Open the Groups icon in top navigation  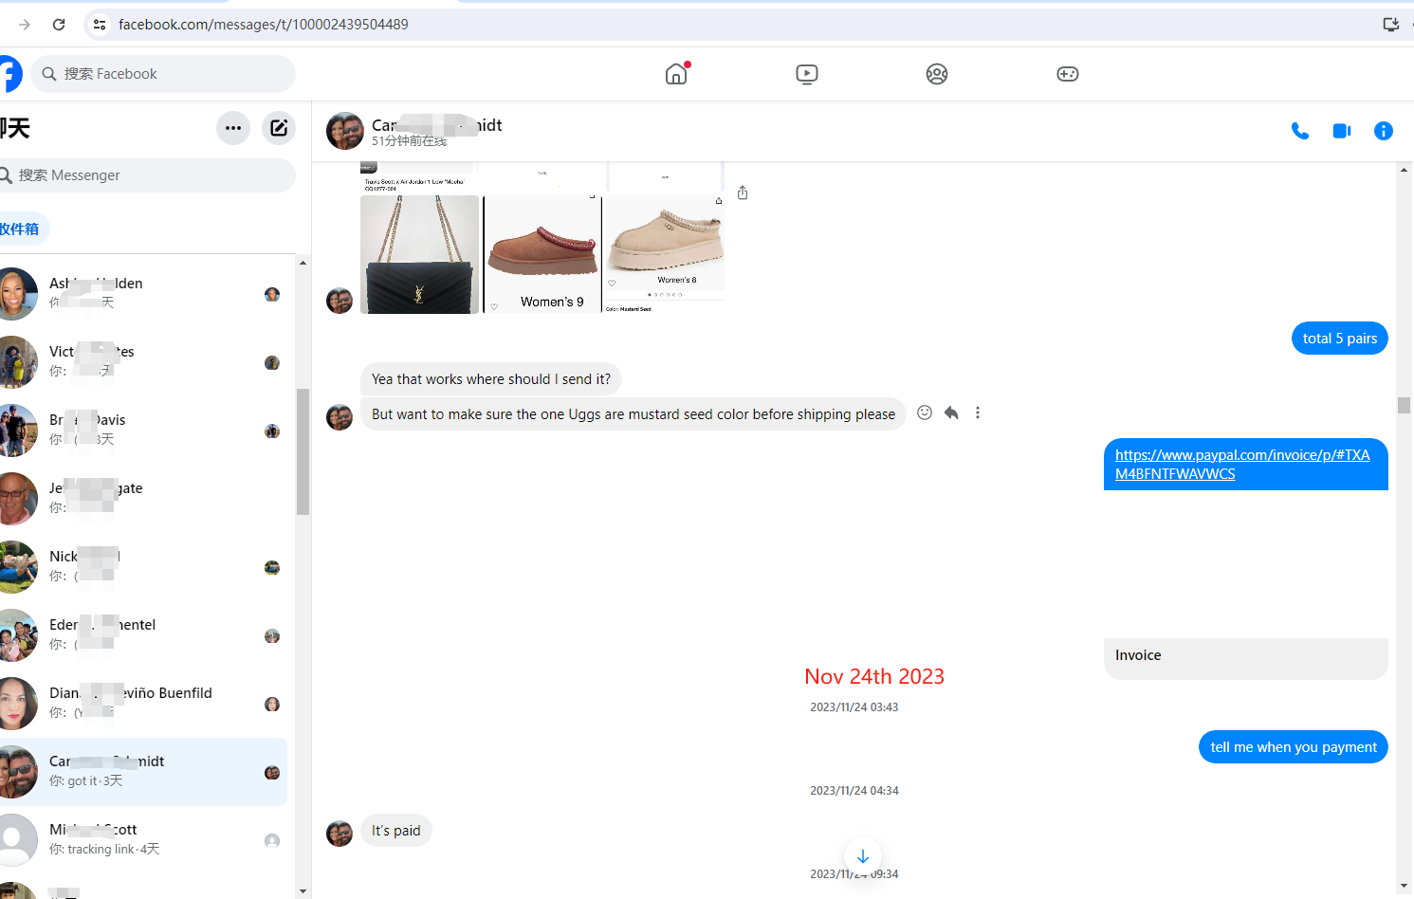(x=936, y=74)
